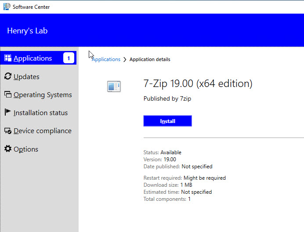Select the Options label in the sidebar

tap(26, 149)
